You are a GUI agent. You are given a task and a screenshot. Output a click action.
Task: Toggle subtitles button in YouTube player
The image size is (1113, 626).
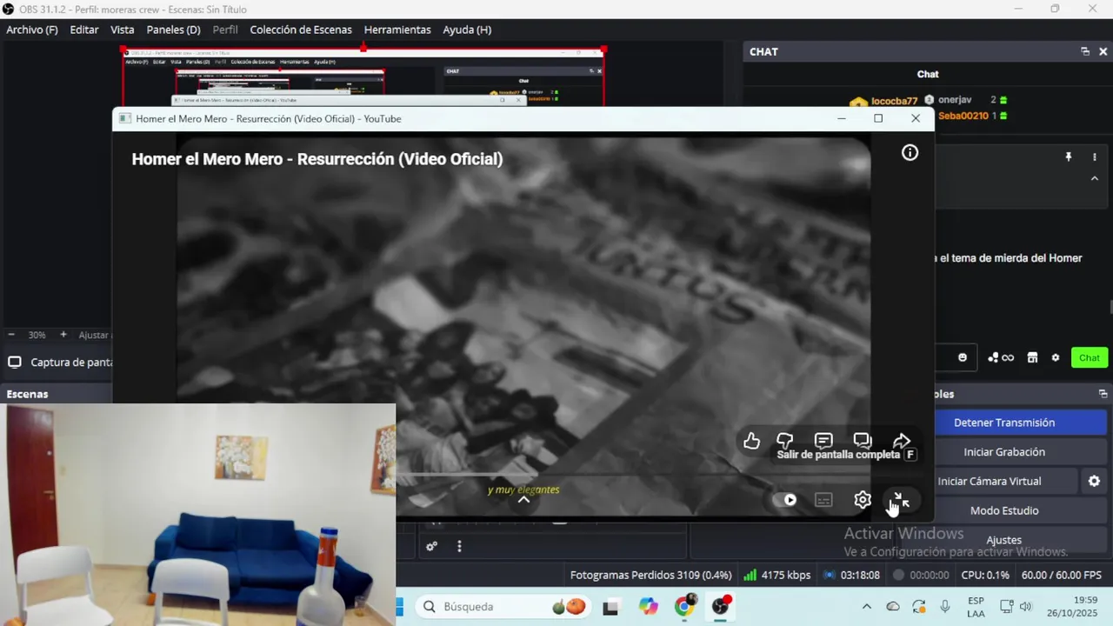click(823, 500)
